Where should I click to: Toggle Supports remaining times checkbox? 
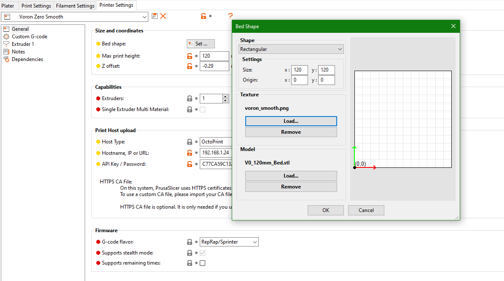[203, 263]
